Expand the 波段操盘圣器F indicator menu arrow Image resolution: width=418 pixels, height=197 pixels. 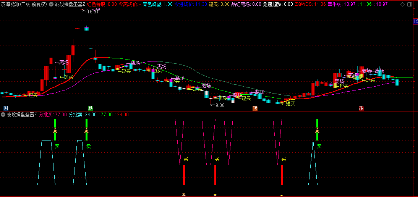[3, 114]
